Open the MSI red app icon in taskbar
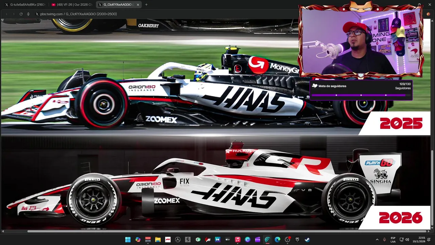Viewport: 435px width, 245px height. click(208, 240)
